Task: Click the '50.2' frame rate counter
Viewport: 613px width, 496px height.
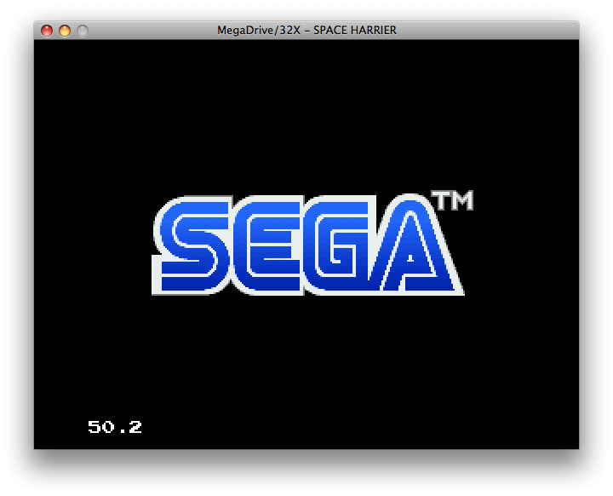Action: [x=115, y=427]
